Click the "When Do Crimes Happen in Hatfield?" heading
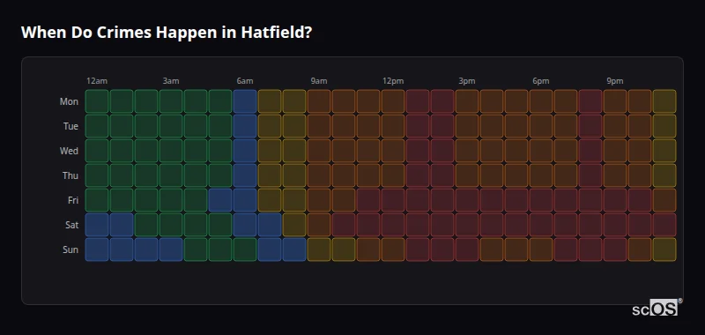The image size is (705, 335). 166,33
